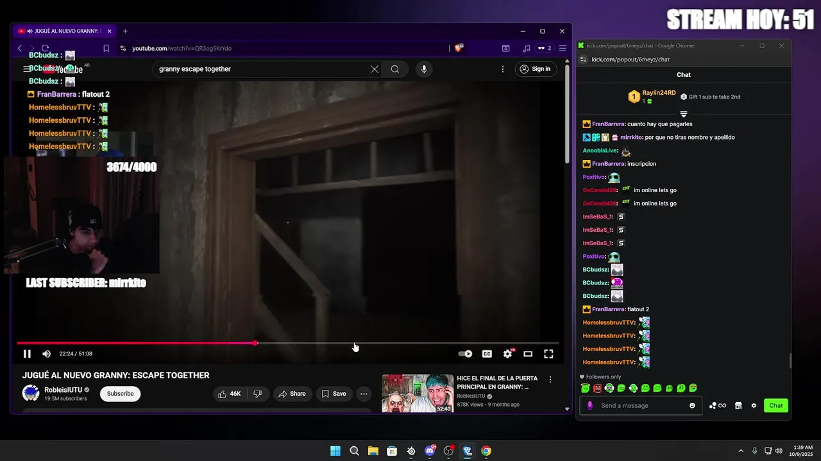Screen dimensions: 821x461
Task: Clear the YouTube search box
Action: (375, 69)
